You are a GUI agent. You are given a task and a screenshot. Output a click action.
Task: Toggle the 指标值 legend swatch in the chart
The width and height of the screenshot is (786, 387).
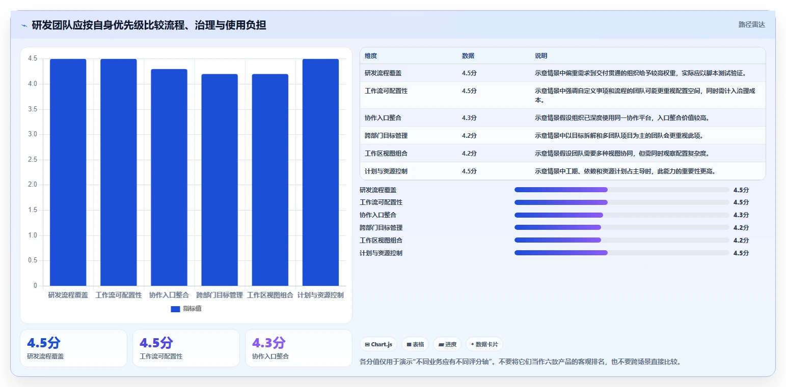click(x=175, y=309)
